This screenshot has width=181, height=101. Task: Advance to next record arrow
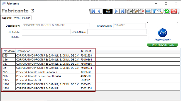[x=117, y=11]
